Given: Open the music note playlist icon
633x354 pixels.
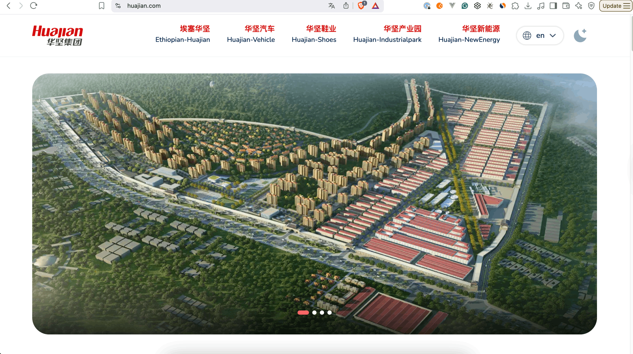Looking at the screenshot, I should [x=540, y=6].
